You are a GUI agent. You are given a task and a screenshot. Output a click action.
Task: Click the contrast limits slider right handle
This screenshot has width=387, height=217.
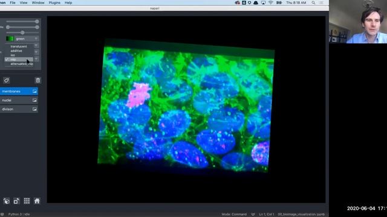pyautogui.click(x=37, y=27)
